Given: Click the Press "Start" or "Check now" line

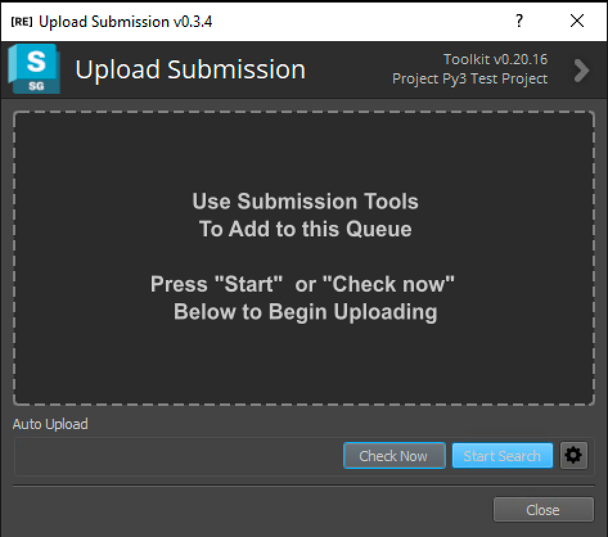Looking at the screenshot, I should pos(303,284).
